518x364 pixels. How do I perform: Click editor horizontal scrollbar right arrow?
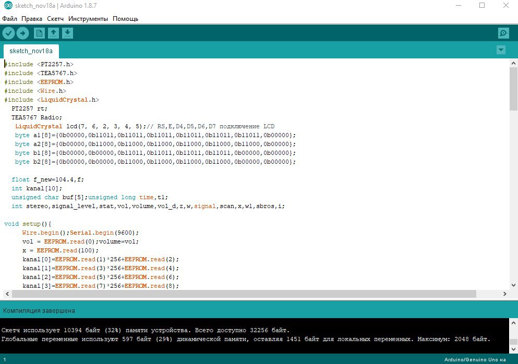click(x=505, y=294)
